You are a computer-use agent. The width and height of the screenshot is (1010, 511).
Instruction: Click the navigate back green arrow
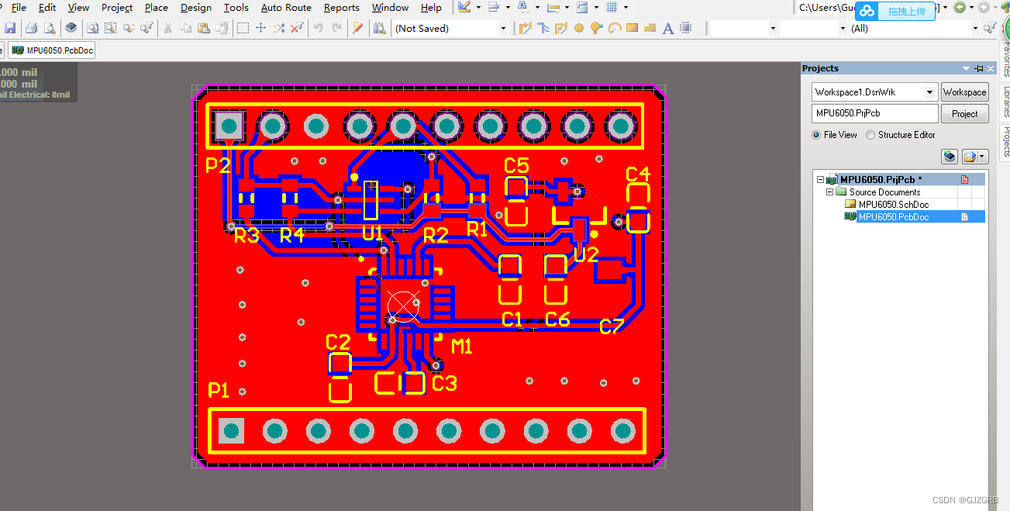(960, 8)
